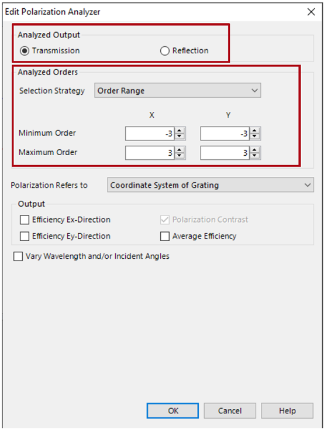Decrease the Maximum Order X value

point(180,156)
